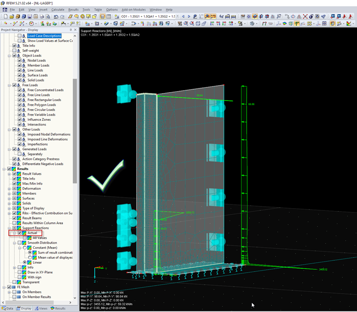Click the view in Z direction icon
The image size is (357, 312).
[x=224, y=23]
